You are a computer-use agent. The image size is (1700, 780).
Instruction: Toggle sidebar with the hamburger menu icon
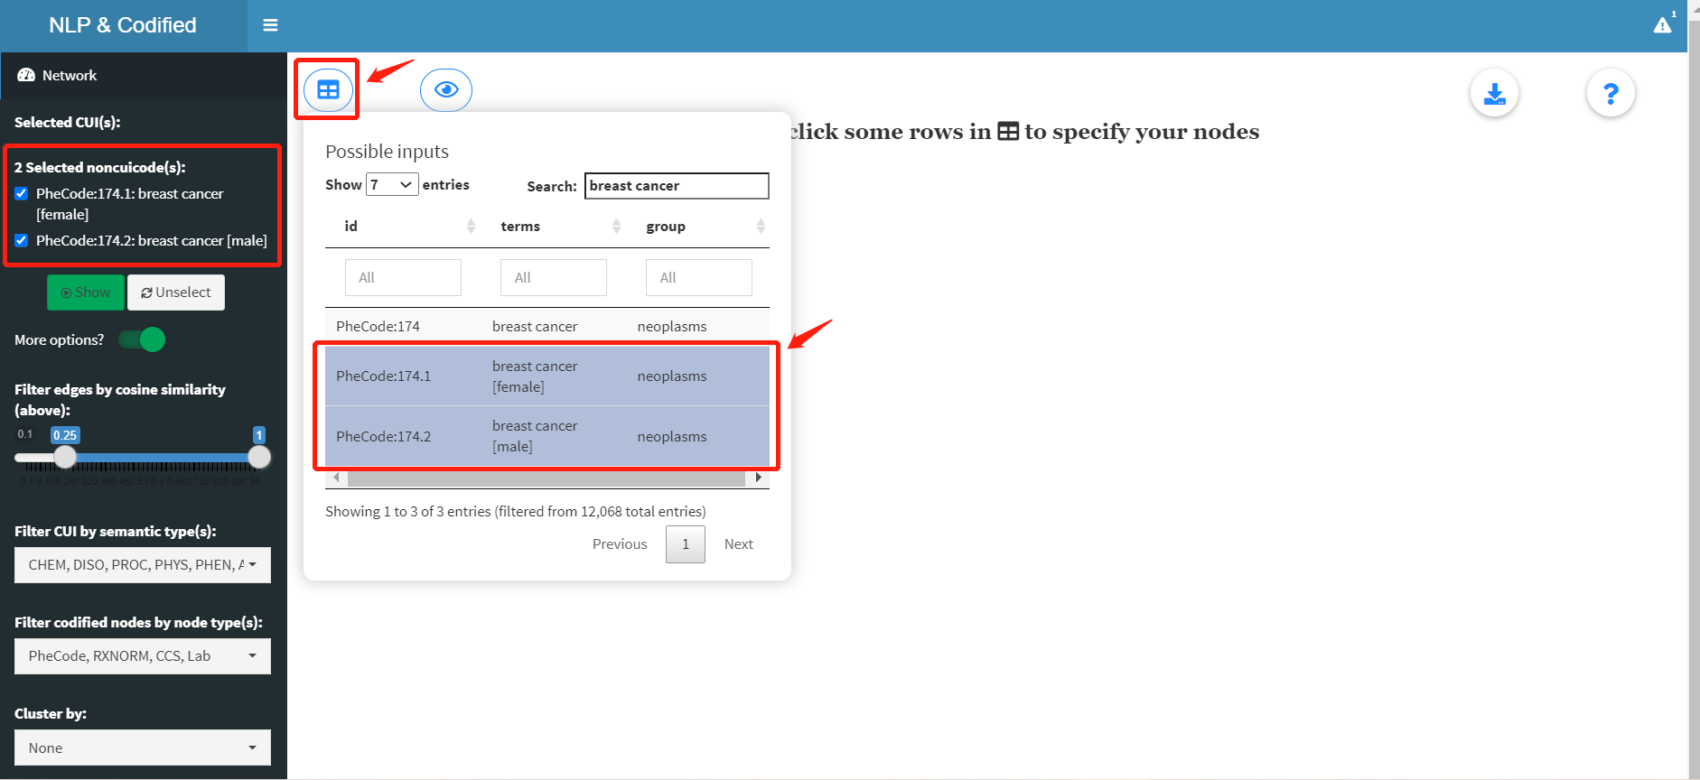coord(270,25)
